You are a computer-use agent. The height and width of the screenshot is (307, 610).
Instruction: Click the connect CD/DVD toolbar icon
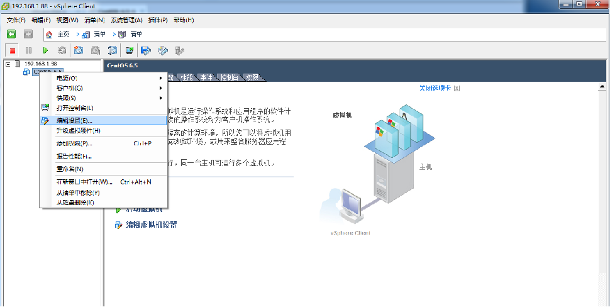pos(163,50)
